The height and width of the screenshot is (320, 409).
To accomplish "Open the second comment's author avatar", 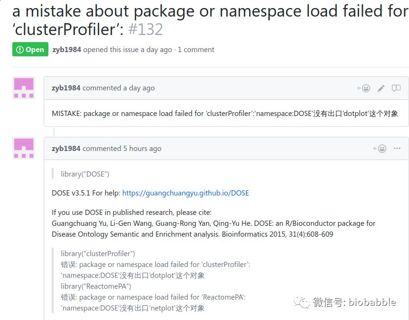I will [24, 148].
